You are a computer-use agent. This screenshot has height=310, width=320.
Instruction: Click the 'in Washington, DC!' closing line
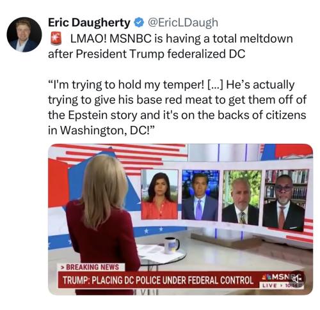pos(100,130)
